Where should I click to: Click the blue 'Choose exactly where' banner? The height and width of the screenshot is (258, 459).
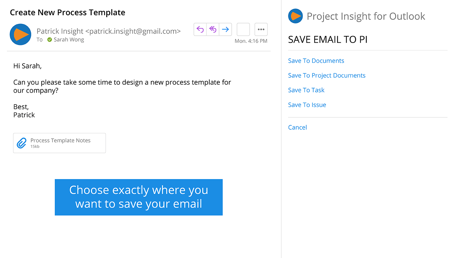point(138,197)
